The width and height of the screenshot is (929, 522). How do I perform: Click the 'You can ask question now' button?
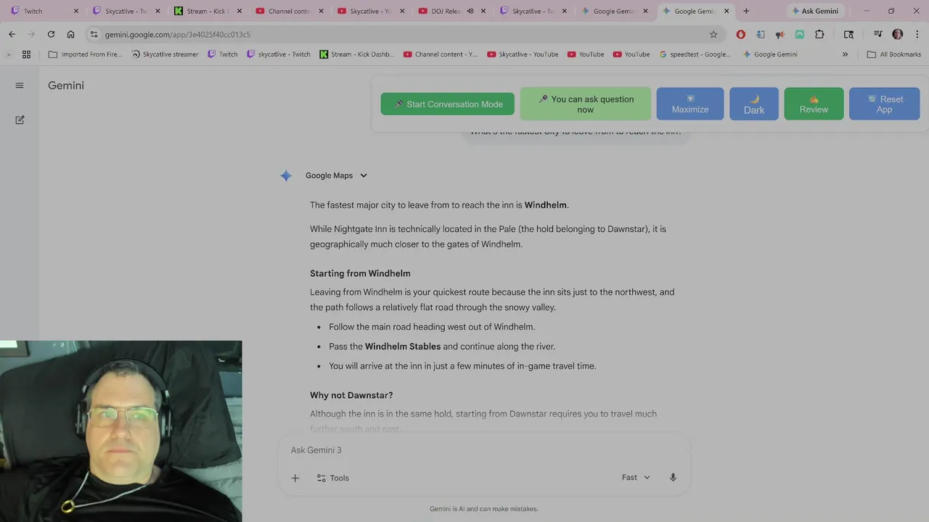point(585,104)
